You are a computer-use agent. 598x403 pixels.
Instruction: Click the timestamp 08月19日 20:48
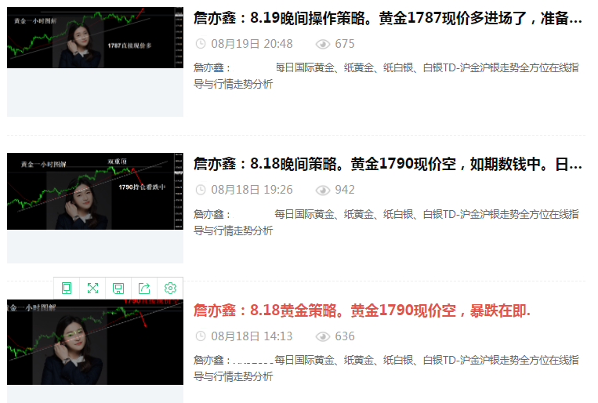(252, 44)
